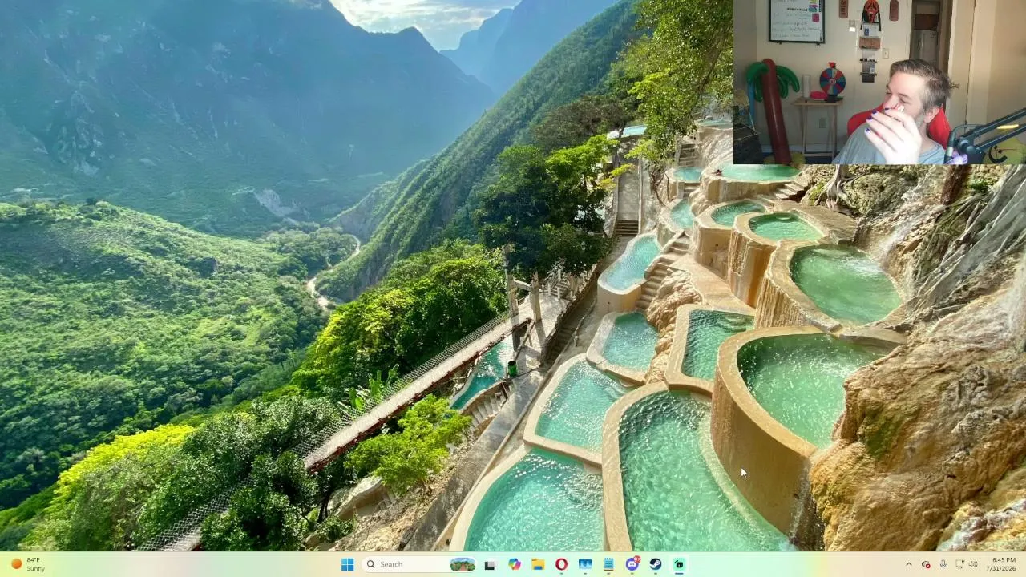Click the taskbar Search box

point(419,564)
